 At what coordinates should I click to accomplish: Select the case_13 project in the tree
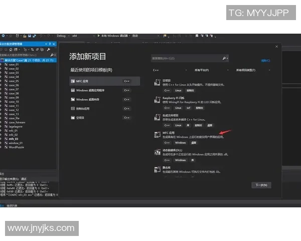pyautogui.click(x=14, y=114)
